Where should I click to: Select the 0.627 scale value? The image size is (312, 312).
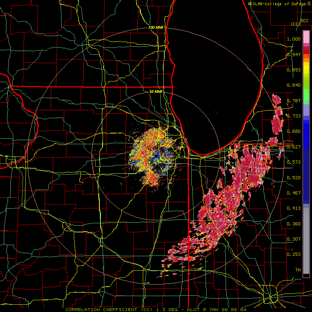click(x=294, y=147)
